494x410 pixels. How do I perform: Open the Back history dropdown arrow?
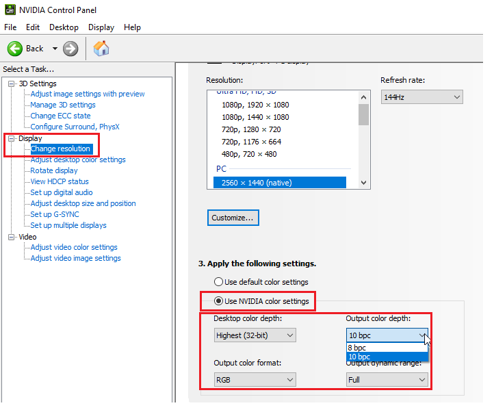tap(55, 49)
